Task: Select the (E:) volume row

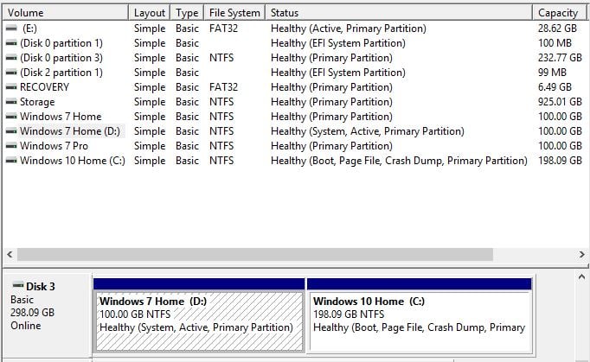Action: click(x=294, y=29)
